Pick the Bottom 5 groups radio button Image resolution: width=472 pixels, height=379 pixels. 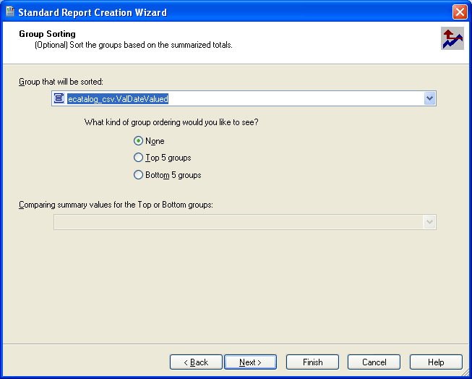pos(139,175)
